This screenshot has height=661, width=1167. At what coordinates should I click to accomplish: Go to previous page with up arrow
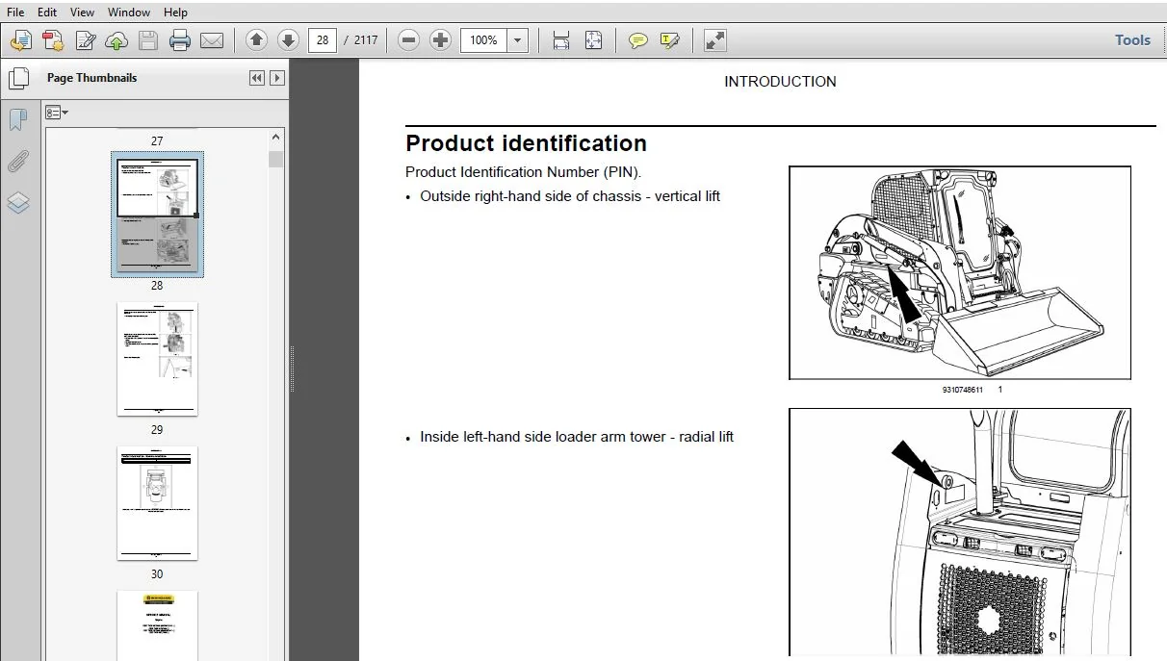coord(256,39)
